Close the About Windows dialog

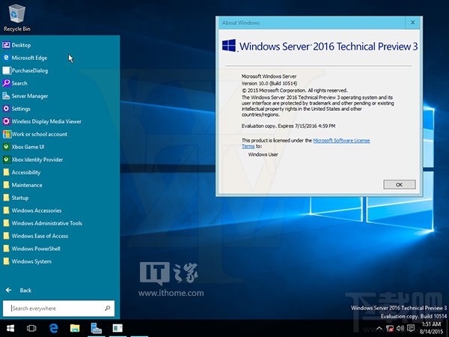[412, 22]
